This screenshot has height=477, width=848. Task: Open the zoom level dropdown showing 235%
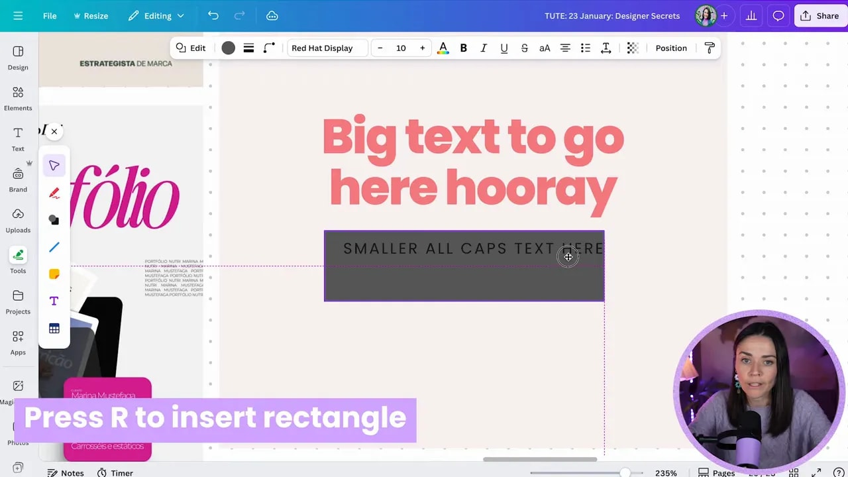click(666, 473)
